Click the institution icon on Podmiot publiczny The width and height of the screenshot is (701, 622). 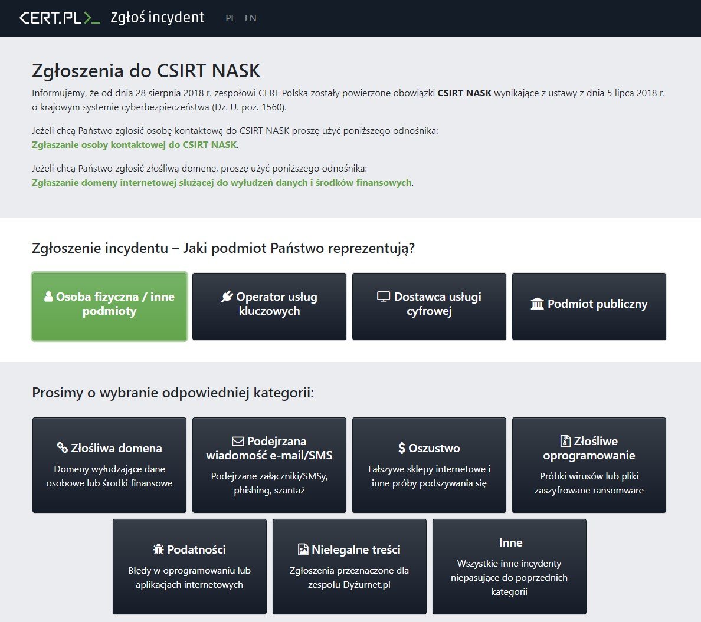pos(537,304)
